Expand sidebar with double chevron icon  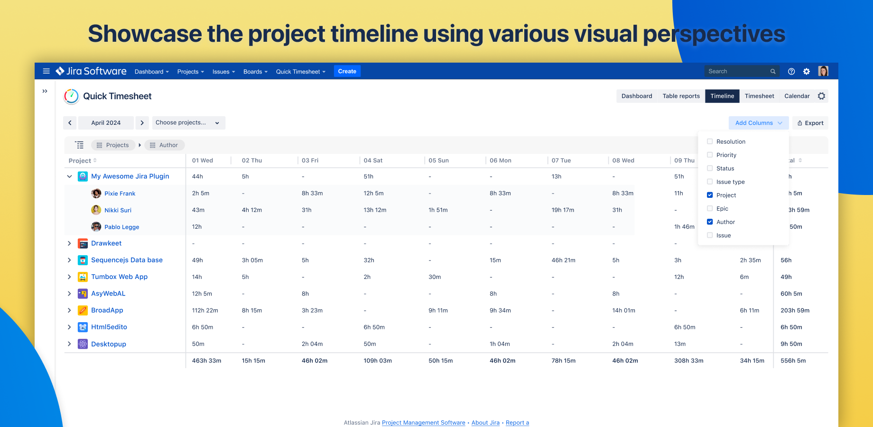tap(45, 91)
